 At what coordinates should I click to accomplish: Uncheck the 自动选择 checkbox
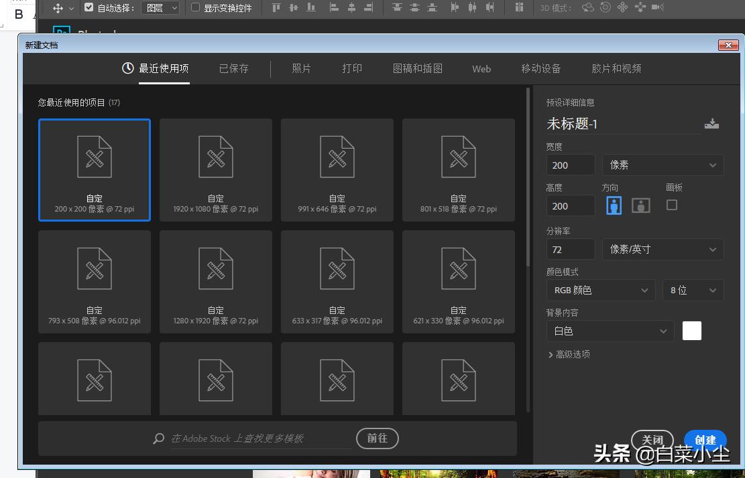point(89,8)
